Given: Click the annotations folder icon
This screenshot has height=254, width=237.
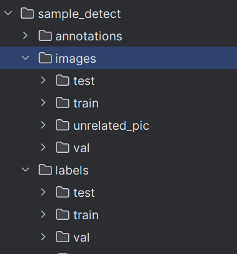Looking at the screenshot, I should point(45,36).
